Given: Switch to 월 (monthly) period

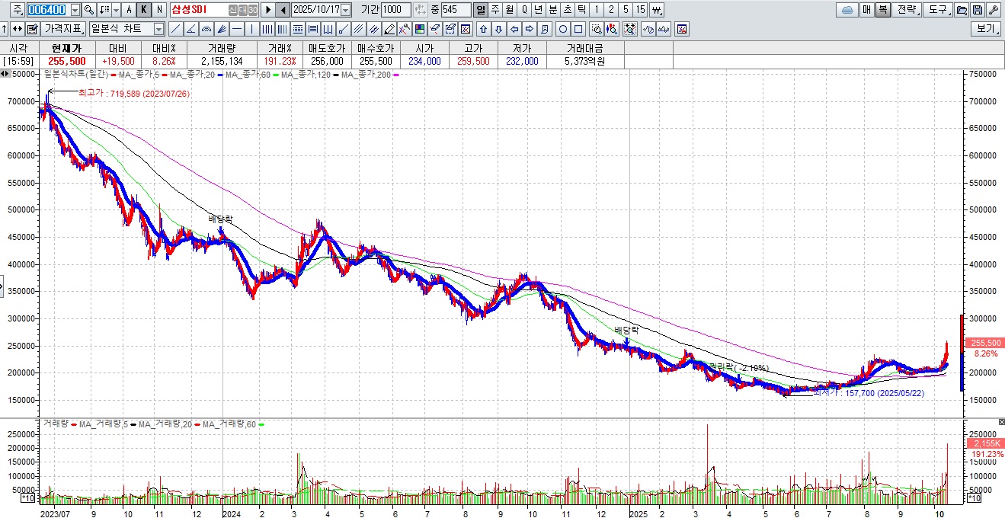Looking at the screenshot, I should pos(510,10).
